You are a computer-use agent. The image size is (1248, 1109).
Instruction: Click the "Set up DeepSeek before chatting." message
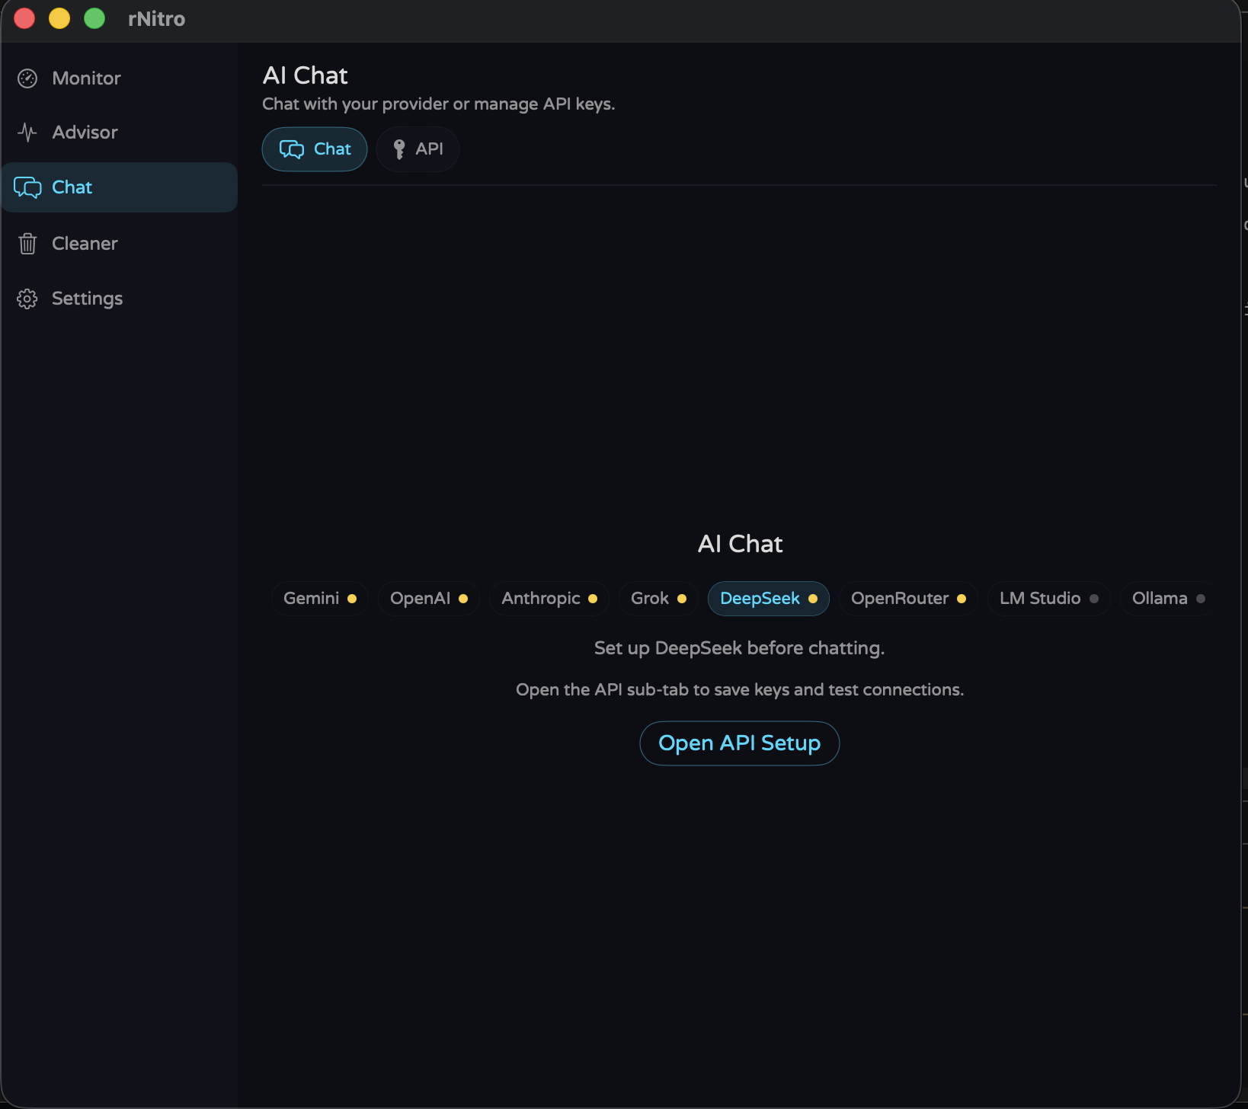pos(739,648)
